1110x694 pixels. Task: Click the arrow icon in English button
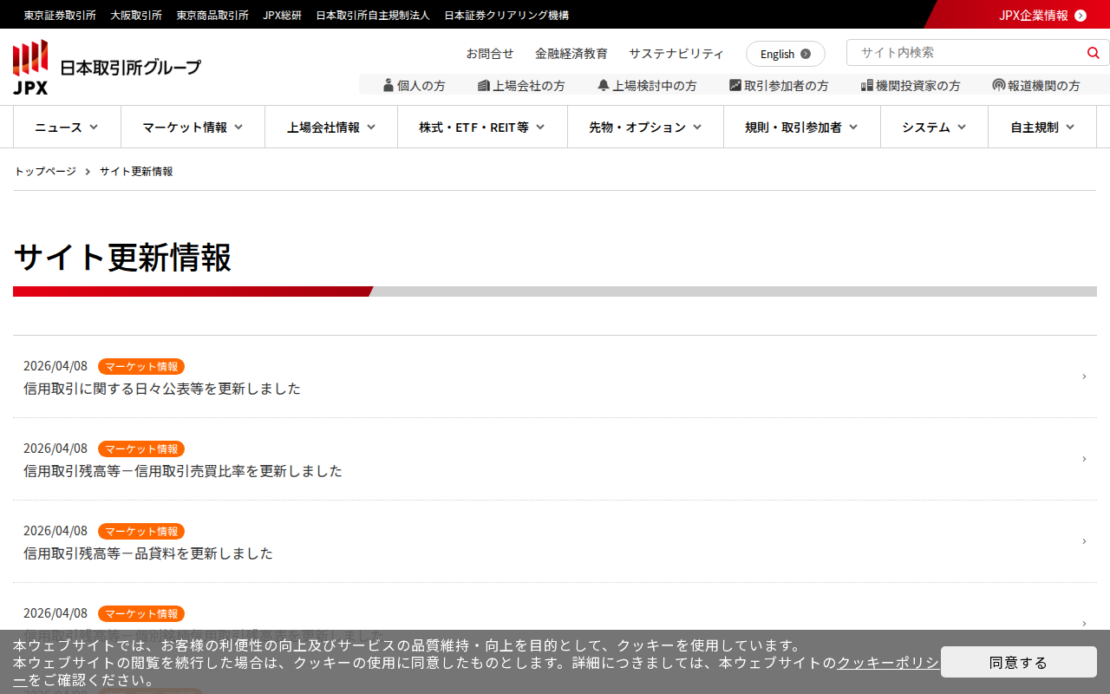(806, 54)
